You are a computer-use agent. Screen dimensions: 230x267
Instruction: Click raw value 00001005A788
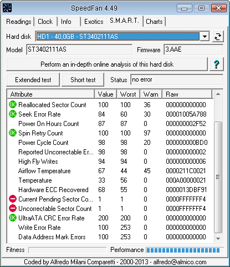(x=186, y=114)
